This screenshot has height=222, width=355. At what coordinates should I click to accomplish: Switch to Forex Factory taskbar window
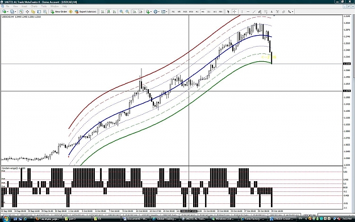(x=253, y=219)
